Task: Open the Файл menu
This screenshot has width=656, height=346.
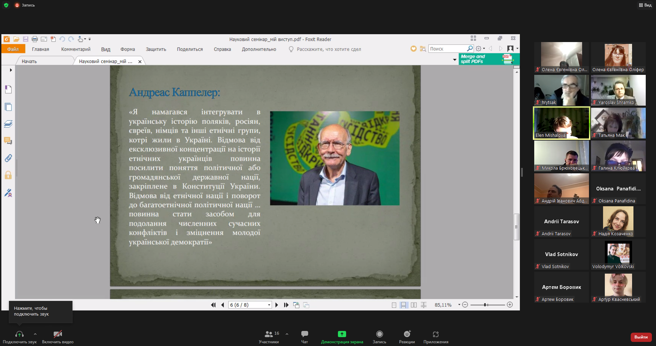Action: click(13, 49)
